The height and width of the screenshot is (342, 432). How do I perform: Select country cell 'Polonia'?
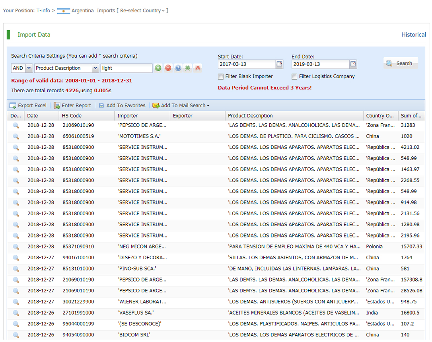coord(374,247)
